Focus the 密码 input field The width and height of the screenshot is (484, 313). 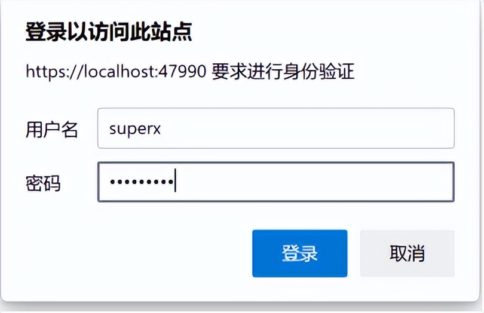click(276, 182)
